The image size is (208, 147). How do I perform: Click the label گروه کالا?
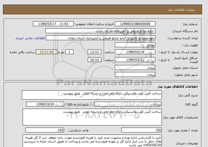click(192, 104)
